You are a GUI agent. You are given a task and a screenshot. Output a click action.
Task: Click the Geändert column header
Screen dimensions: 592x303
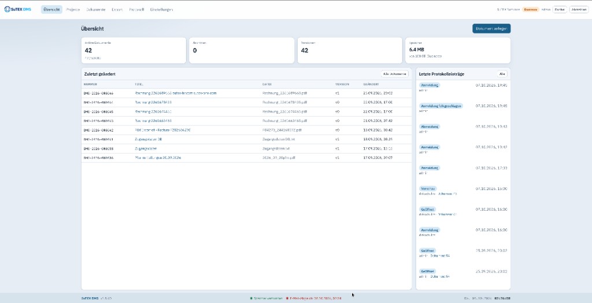tap(371, 84)
